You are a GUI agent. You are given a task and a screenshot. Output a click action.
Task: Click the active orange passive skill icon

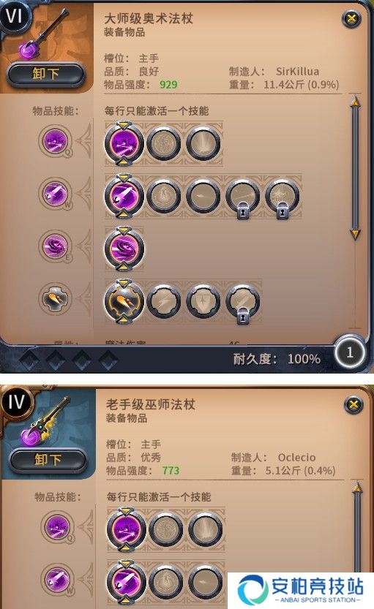point(124,301)
